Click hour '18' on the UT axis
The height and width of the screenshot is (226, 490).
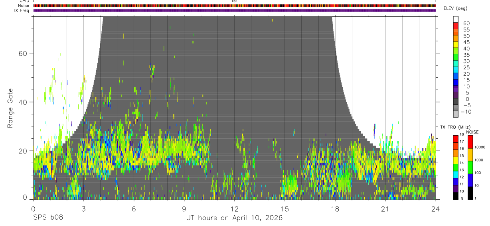[x=335, y=208]
